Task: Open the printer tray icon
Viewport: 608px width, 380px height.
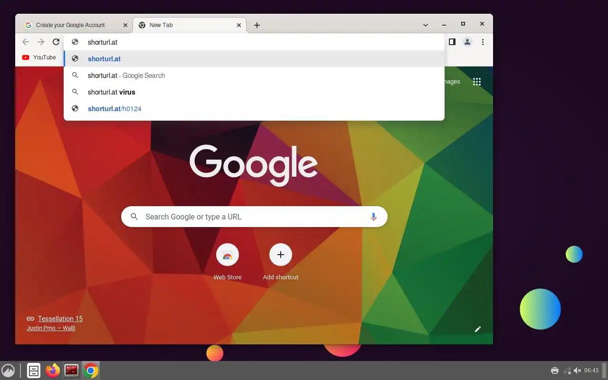Action: [554, 370]
